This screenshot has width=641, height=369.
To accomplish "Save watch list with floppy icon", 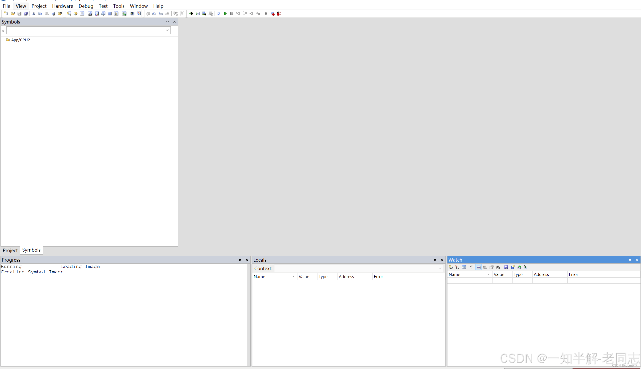I will point(506,267).
